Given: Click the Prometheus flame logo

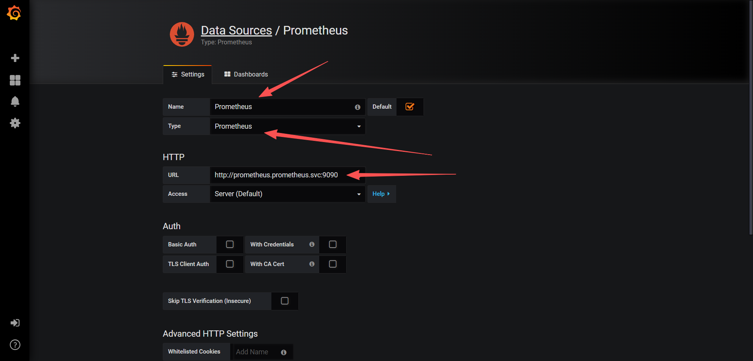Looking at the screenshot, I should coord(182,34).
